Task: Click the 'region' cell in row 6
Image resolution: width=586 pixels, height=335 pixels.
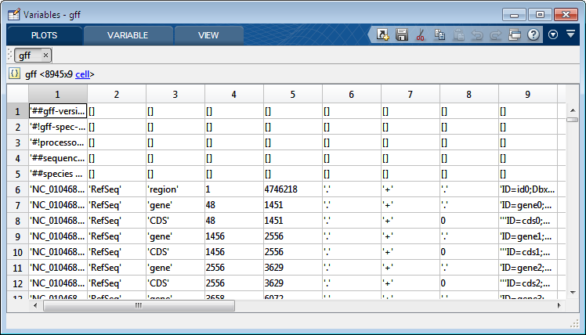Action: 175,189
